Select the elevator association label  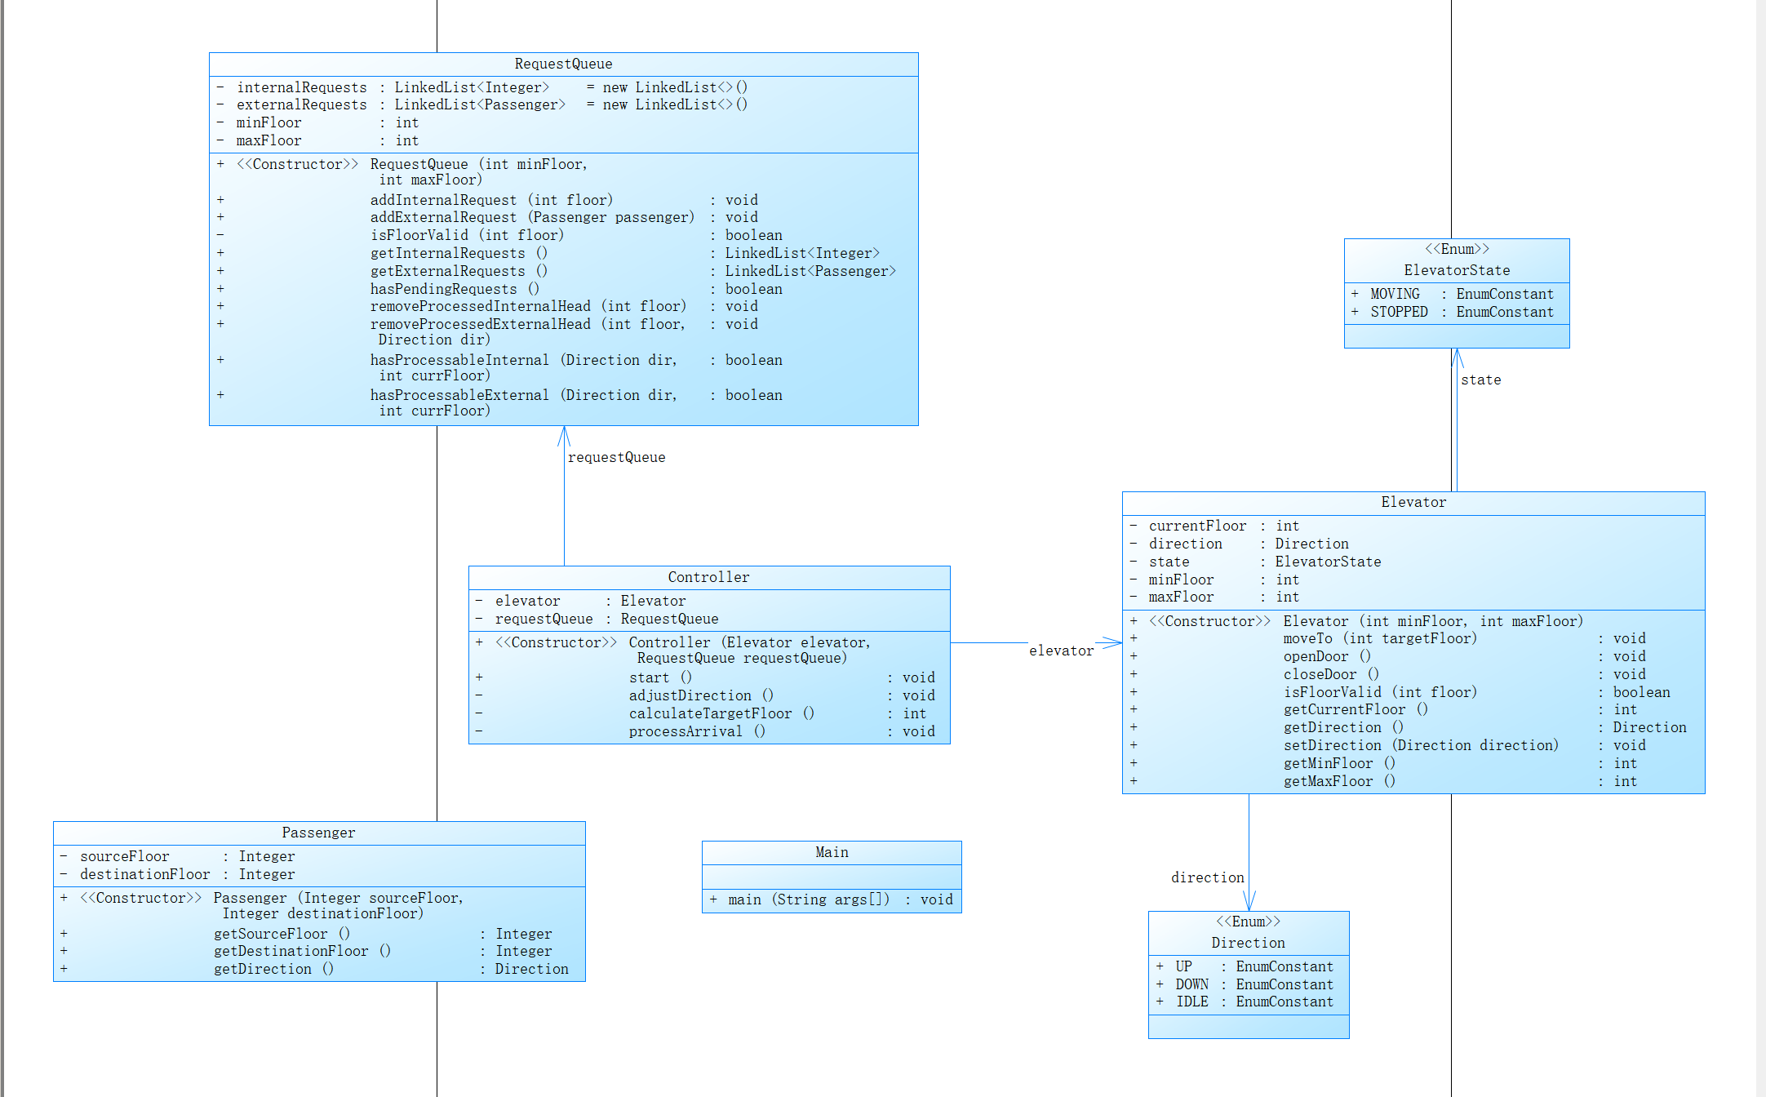[x=1061, y=651]
